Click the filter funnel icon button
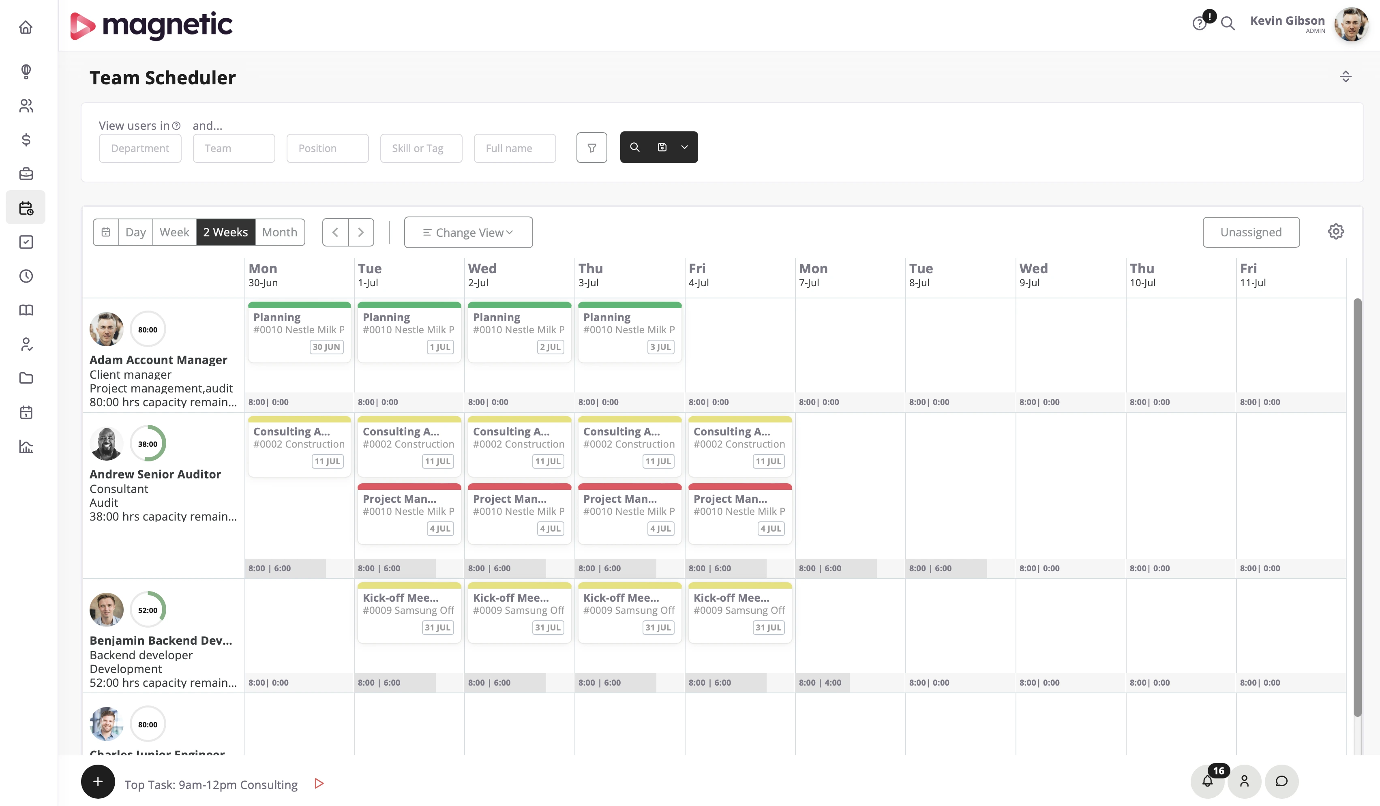Image resolution: width=1380 pixels, height=806 pixels. coord(591,148)
